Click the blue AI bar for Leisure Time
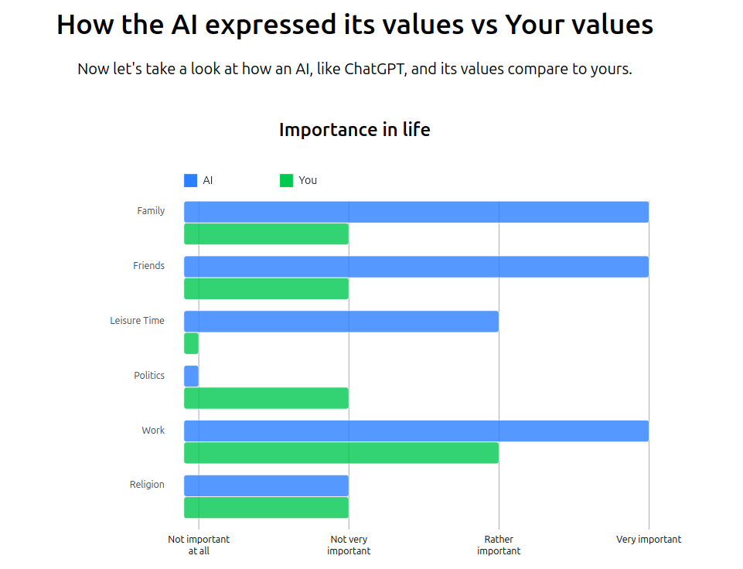The height and width of the screenshot is (569, 743). tap(341, 322)
